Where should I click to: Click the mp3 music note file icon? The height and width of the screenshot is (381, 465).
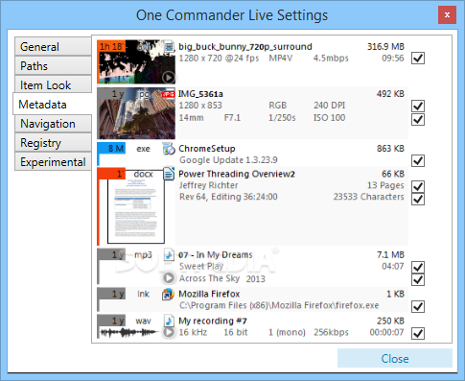(x=169, y=255)
